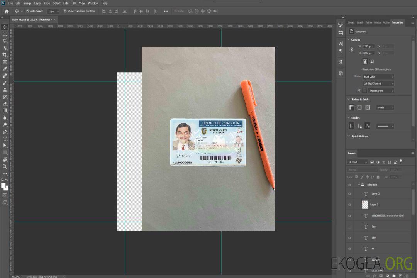Viewport: 417px width, 278px height.
Task: Click the foreground color swatch
Action: pyautogui.click(x=3, y=186)
